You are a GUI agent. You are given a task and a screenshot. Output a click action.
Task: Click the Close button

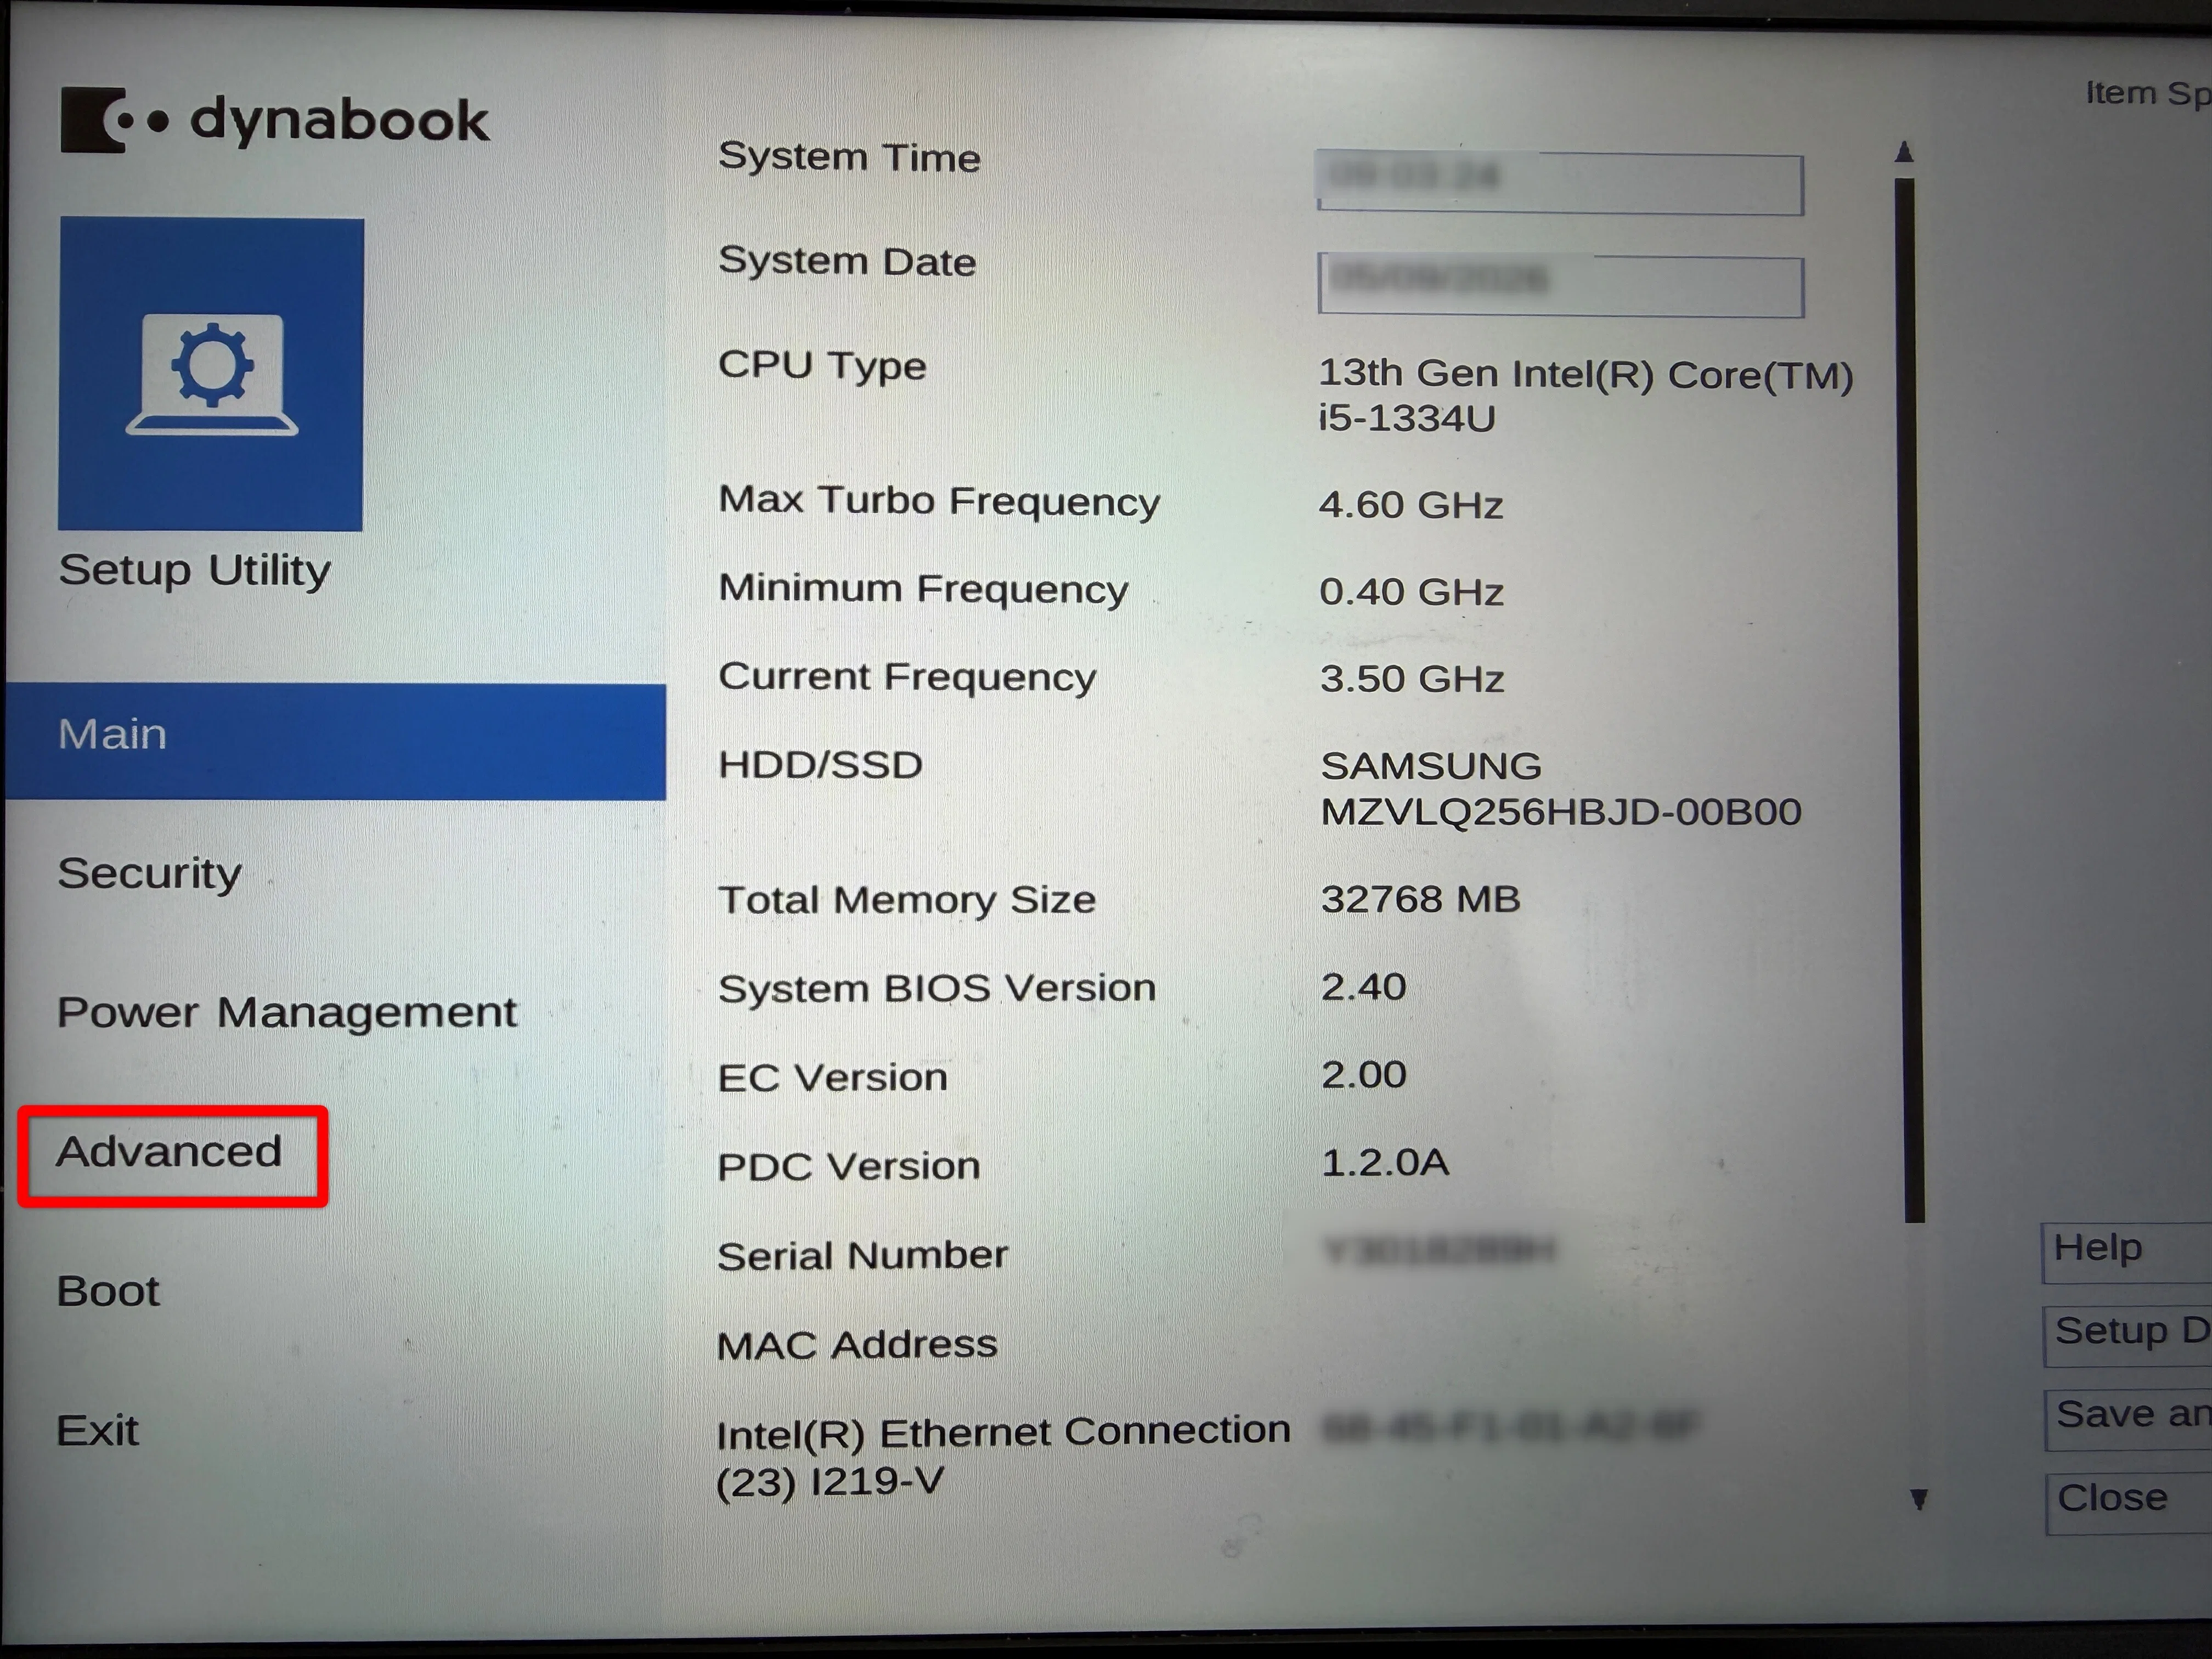tap(2130, 1503)
